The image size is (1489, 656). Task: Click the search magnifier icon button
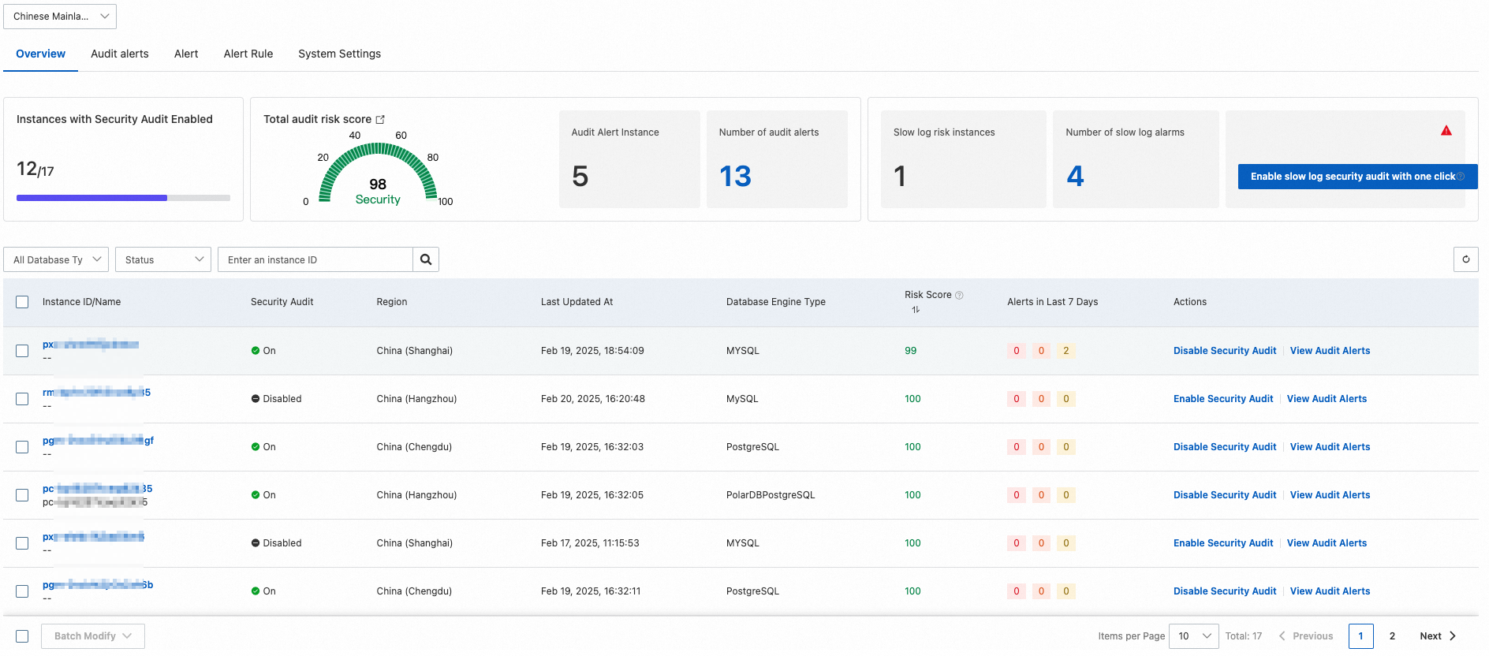426,259
